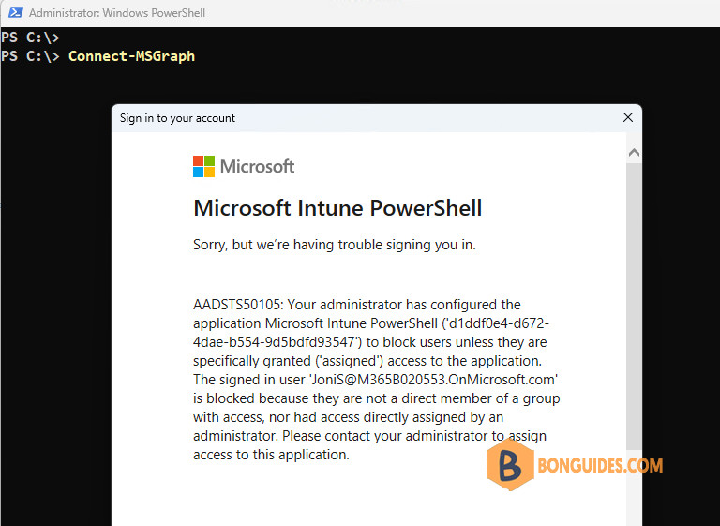Screen dimensions: 720x526
Task: Click the sign-in dialog's vertical scrollbar thumb
Action: coord(634,307)
